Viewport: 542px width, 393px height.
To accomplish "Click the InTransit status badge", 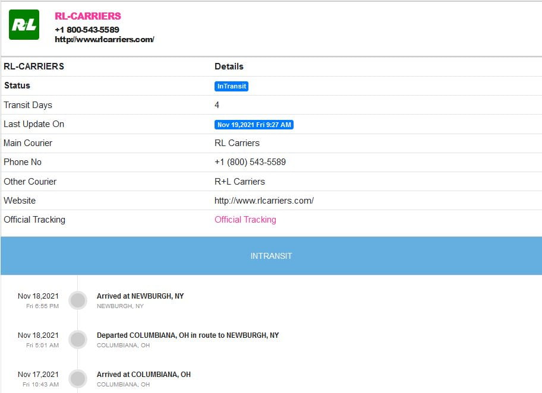I will (231, 86).
